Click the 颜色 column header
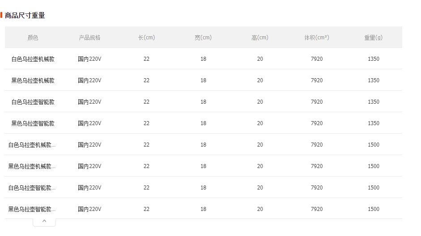This screenshot has width=421, height=236. pyautogui.click(x=33, y=38)
